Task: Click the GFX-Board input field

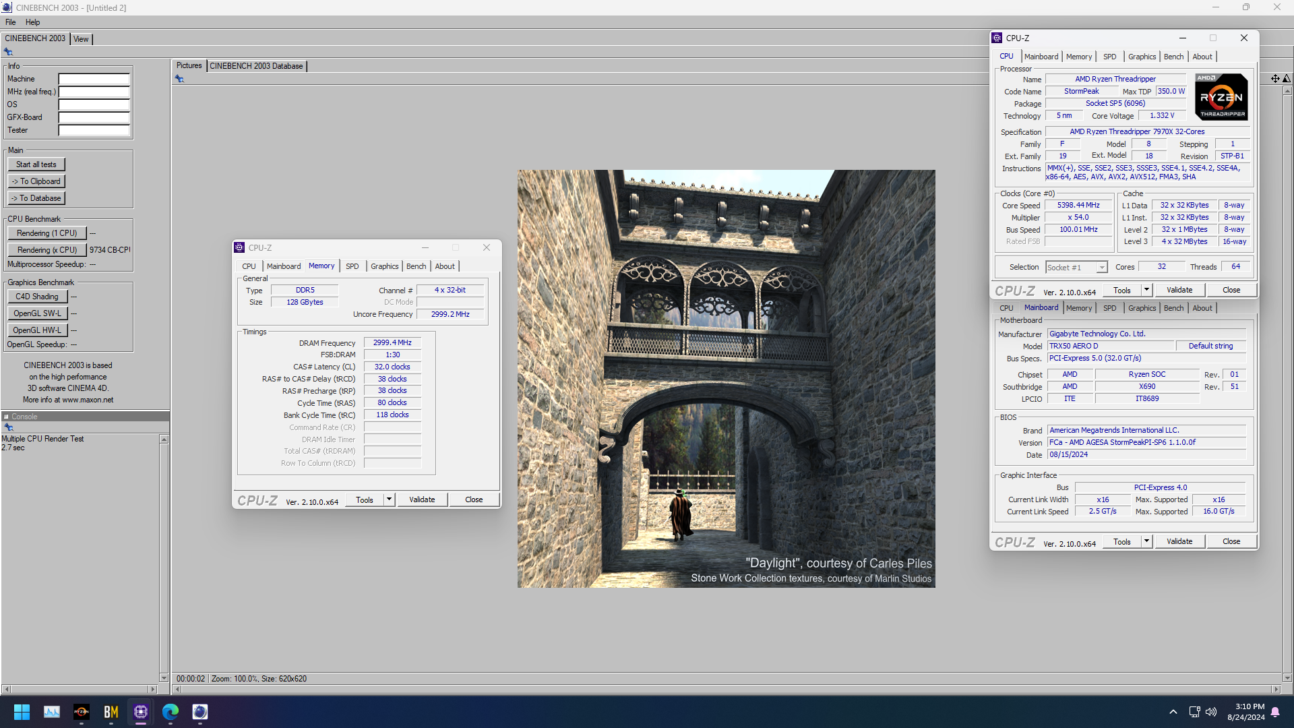Action: (x=94, y=117)
